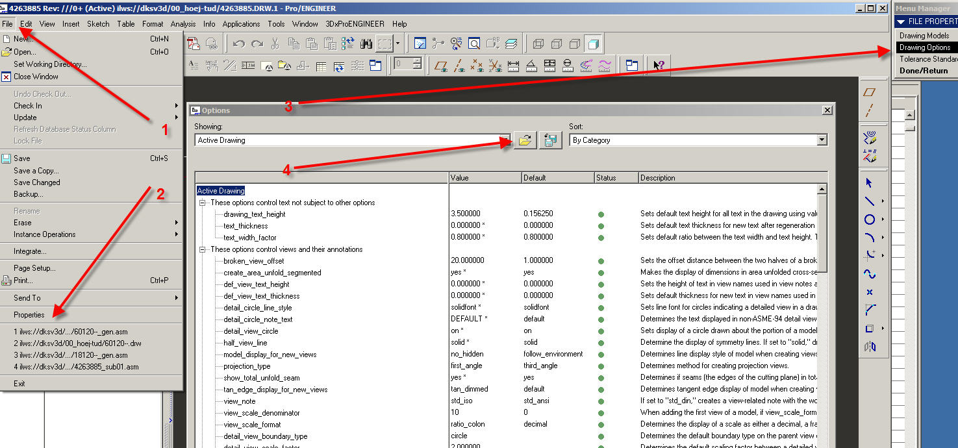Viewport: 958px width, 448px height.
Task: Click the Value column header
Action: (x=485, y=178)
